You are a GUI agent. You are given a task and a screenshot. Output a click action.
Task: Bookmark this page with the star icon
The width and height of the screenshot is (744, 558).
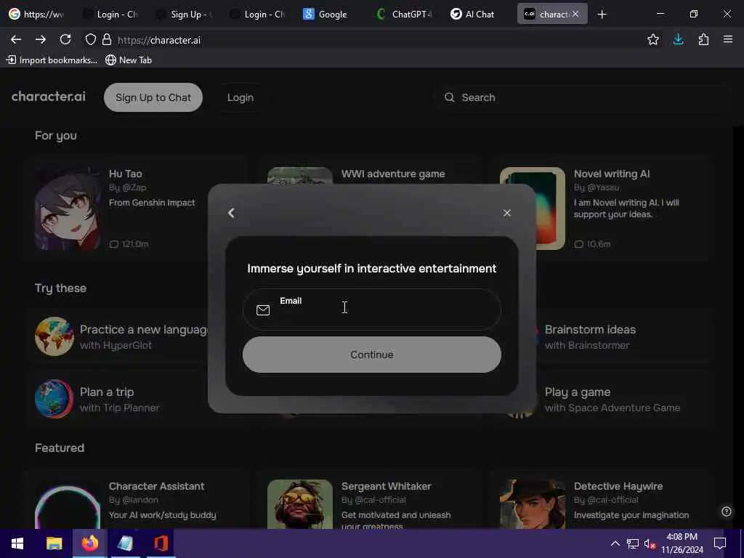(653, 40)
